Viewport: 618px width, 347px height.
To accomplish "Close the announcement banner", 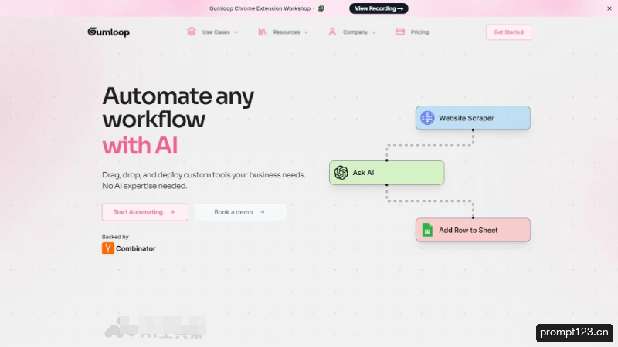I will (x=610, y=8).
